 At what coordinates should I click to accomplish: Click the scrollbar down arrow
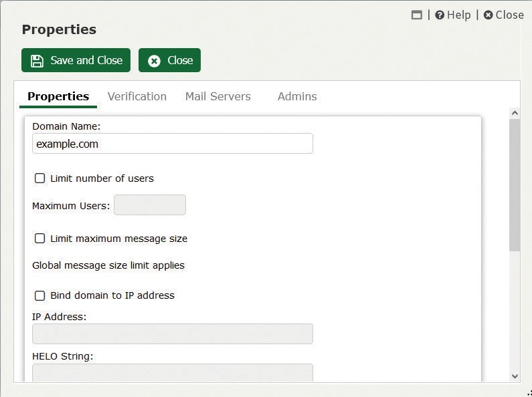pos(515,376)
